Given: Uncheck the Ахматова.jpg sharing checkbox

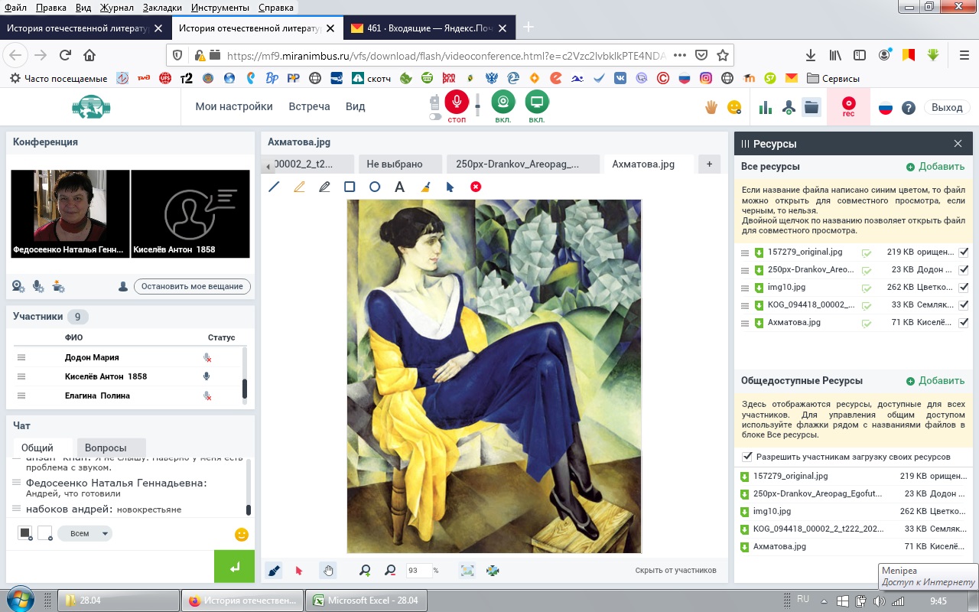Looking at the screenshot, I should (964, 323).
